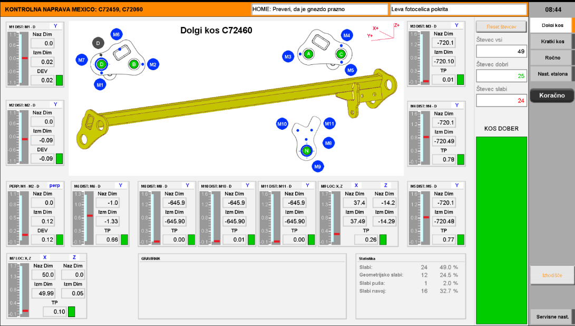Click the Koračno button

click(x=552, y=95)
